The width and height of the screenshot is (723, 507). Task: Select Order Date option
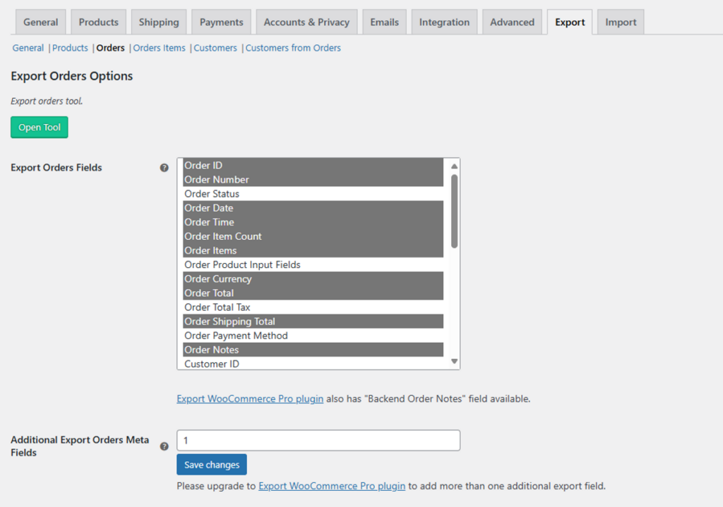[x=313, y=208]
